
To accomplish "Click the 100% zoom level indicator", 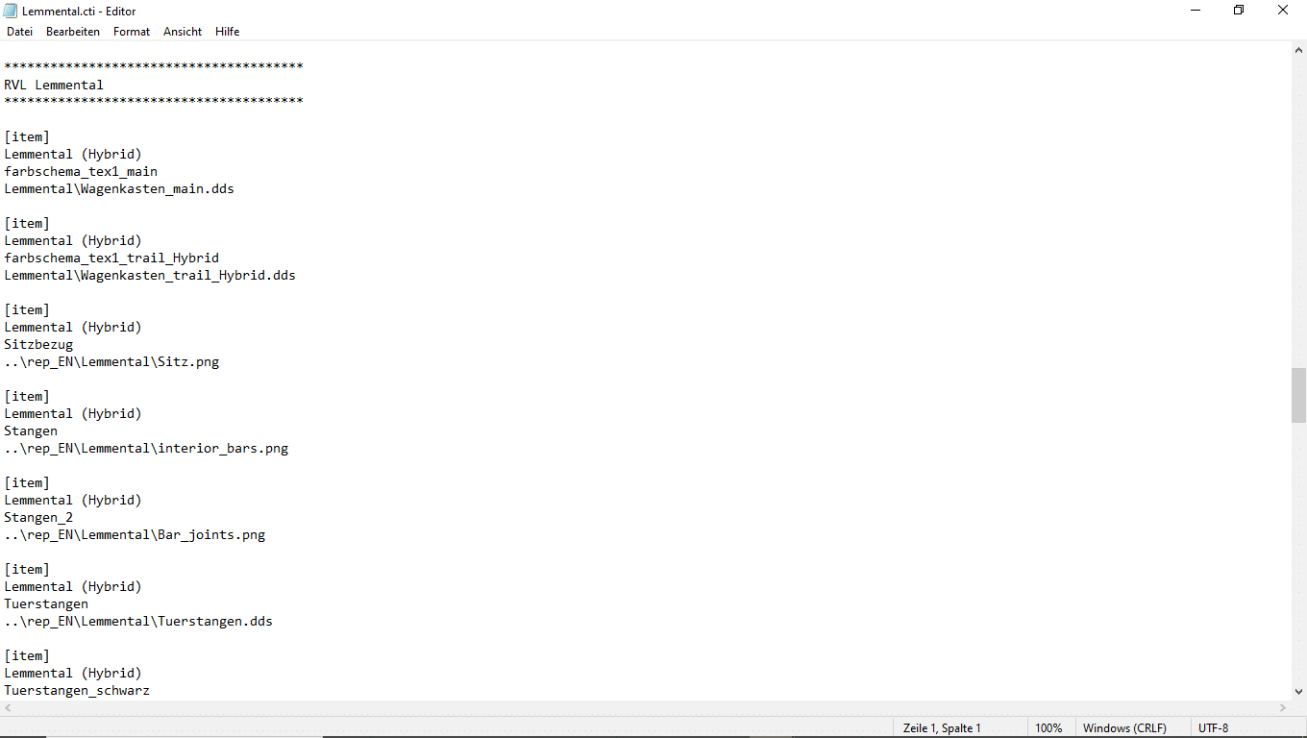I will click(1048, 728).
